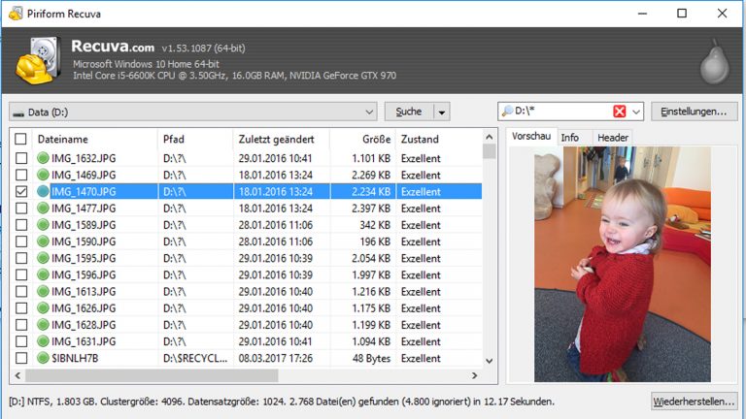Click the magnifier icon in filter box
Image resolution: width=746 pixels, height=419 pixels.
[x=507, y=112]
